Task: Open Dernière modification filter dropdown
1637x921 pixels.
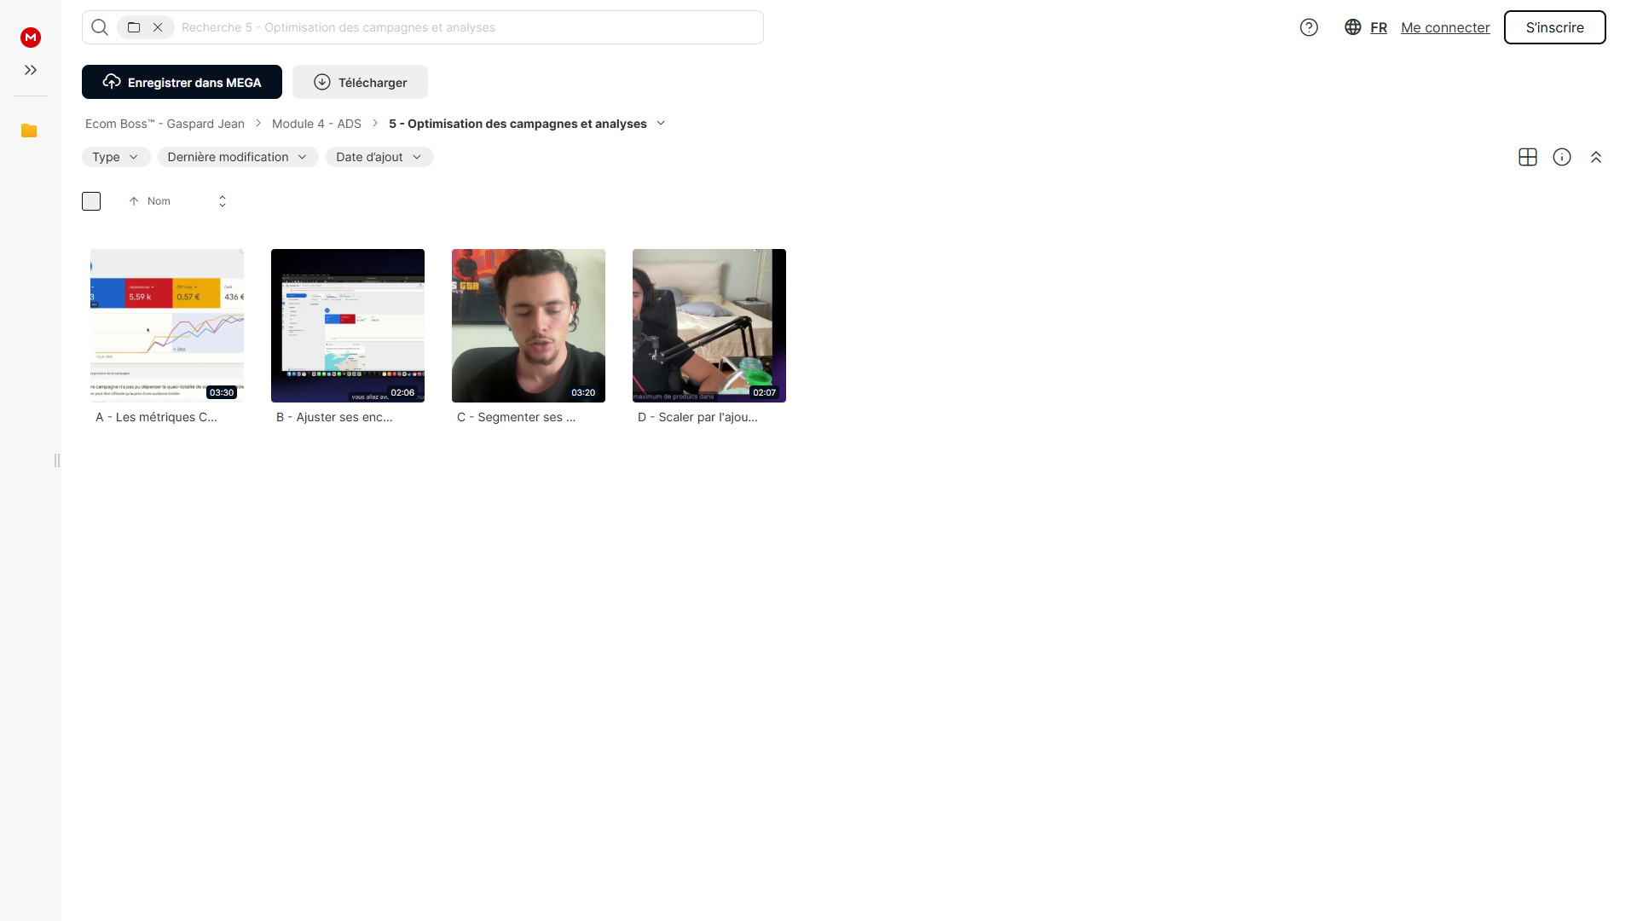Action: [238, 157]
